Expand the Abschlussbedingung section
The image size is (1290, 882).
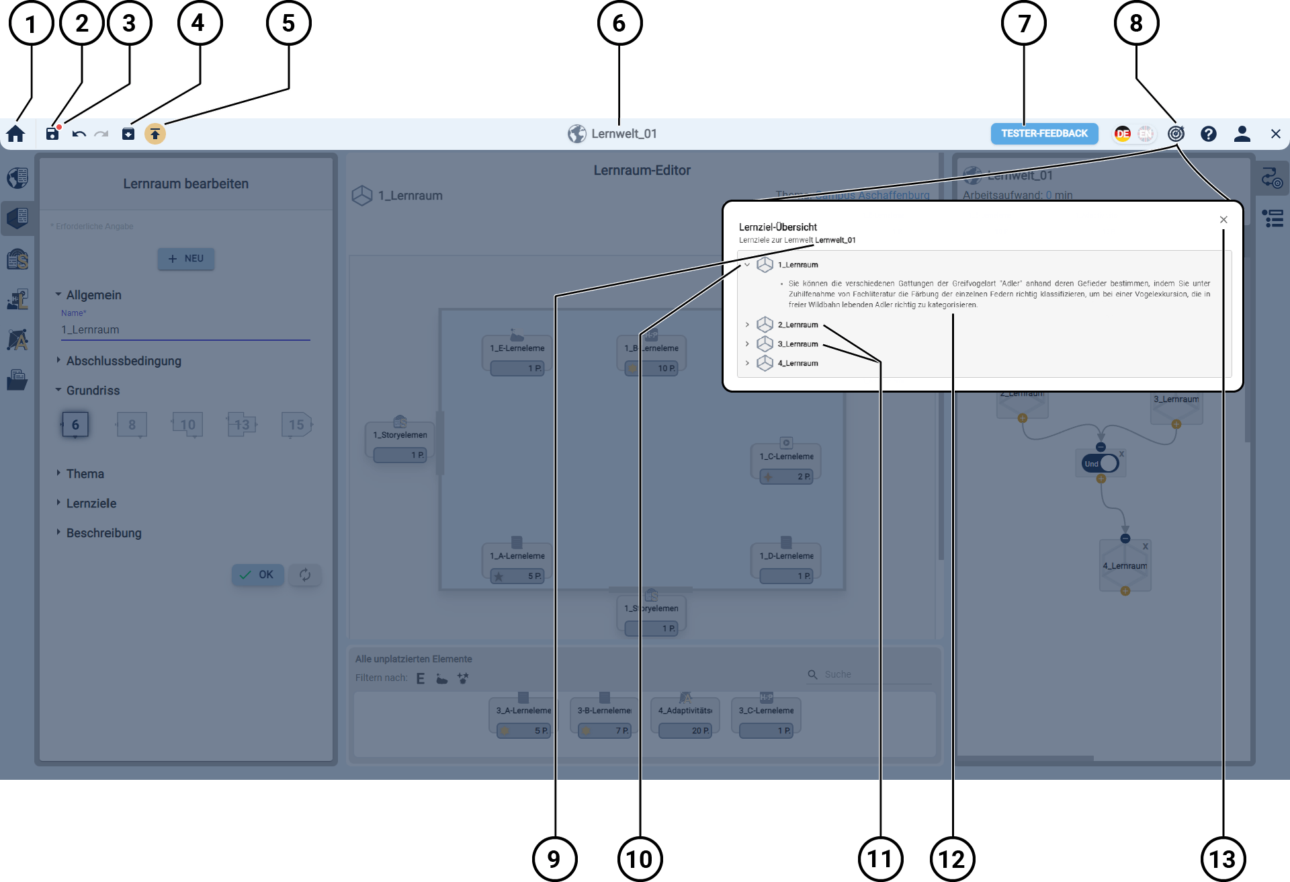(124, 361)
